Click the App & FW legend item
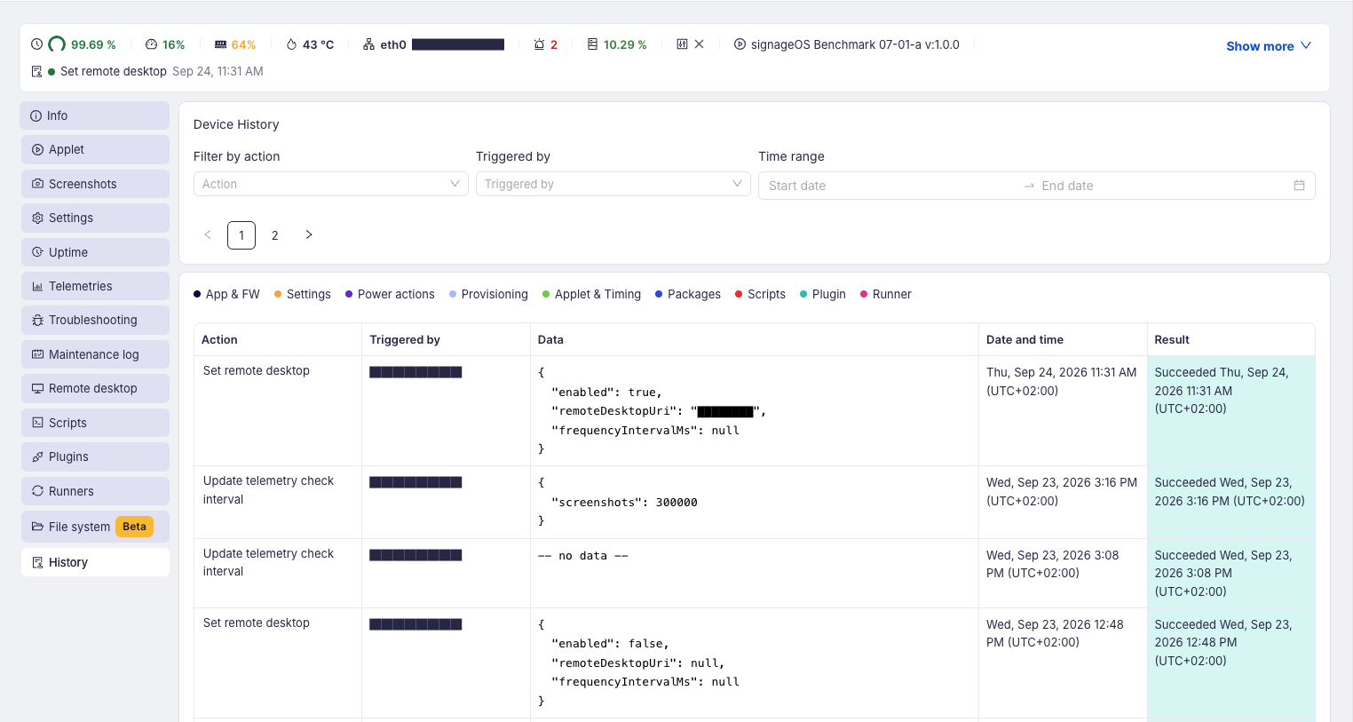This screenshot has width=1353, height=722. pos(226,294)
